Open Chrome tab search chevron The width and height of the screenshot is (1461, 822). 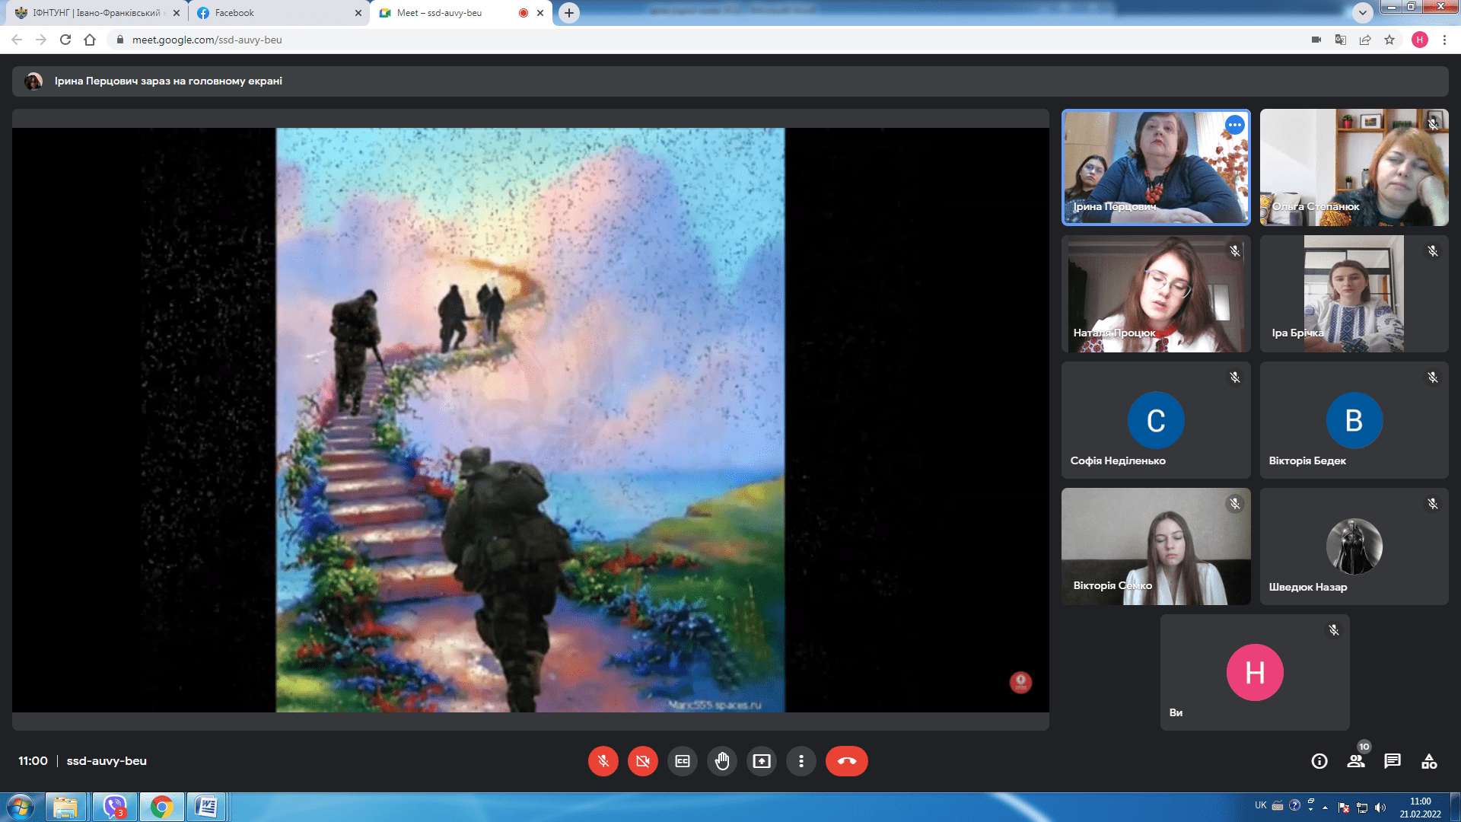1363,12
